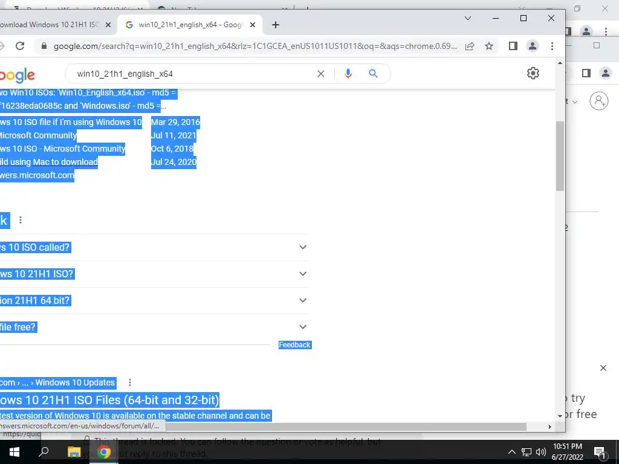This screenshot has width=619, height=464.
Task: Open three-dot options beside Windows 10 Updates result
Action: [x=130, y=382]
